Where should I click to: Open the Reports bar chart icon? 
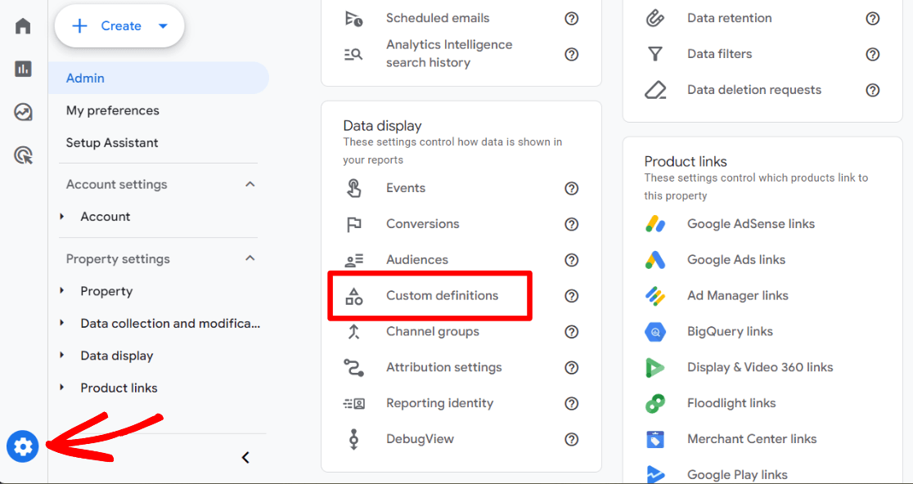point(23,69)
